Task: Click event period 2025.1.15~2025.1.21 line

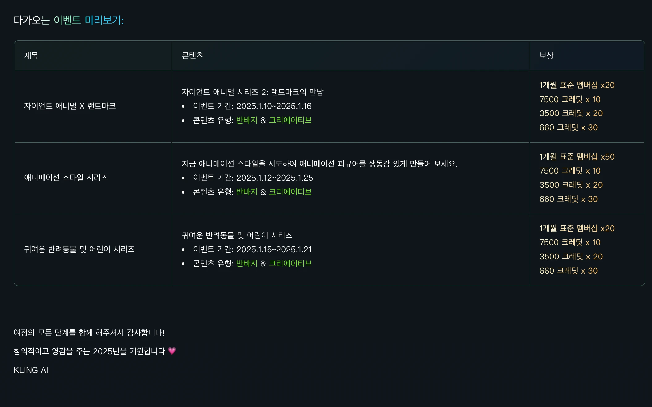Action: click(x=252, y=250)
